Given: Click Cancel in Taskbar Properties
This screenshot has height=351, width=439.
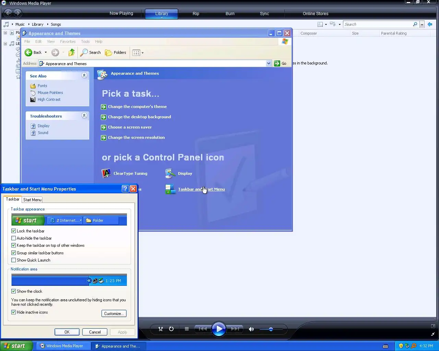Looking at the screenshot, I should tap(95, 332).
